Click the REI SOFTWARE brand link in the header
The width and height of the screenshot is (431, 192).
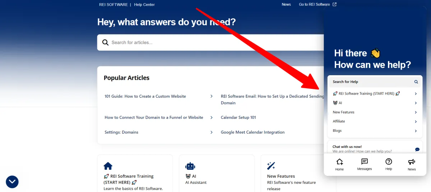pyautogui.click(x=113, y=5)
